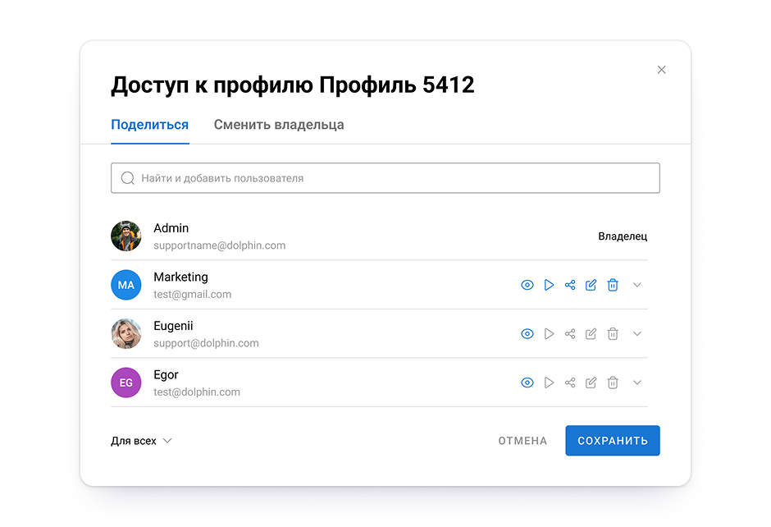Toggle view permission for Marketing user
Image resolution: width=771 pixels, height=527 pixels.
click(527, 285)
